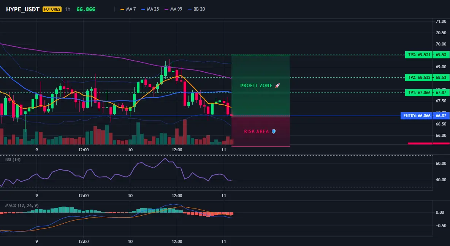Click the RSI (14) indicator title
This screenshot has width=450, height=246.
(x=13, y=160)
